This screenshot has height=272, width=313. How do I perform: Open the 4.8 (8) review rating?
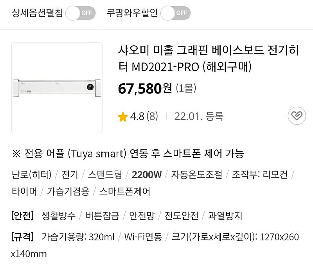coord(144,116)
